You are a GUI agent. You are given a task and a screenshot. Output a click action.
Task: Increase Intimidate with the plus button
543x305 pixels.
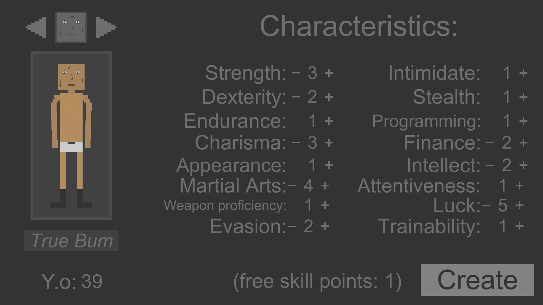tap(523, 73)
